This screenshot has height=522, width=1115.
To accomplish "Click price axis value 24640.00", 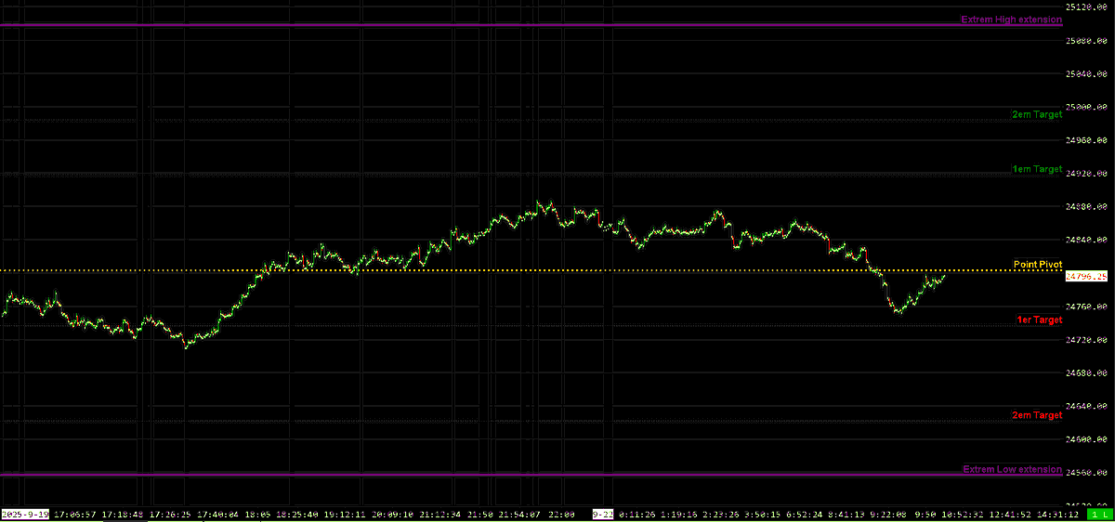I will (1087, 406).
